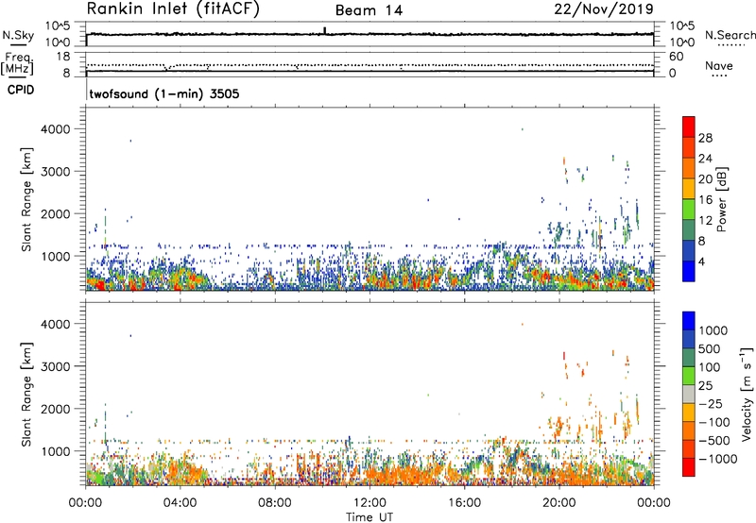The image size is (756, 523).
Task: Click the "-25" label on the velocity colorbar
Action: (711, 404)
